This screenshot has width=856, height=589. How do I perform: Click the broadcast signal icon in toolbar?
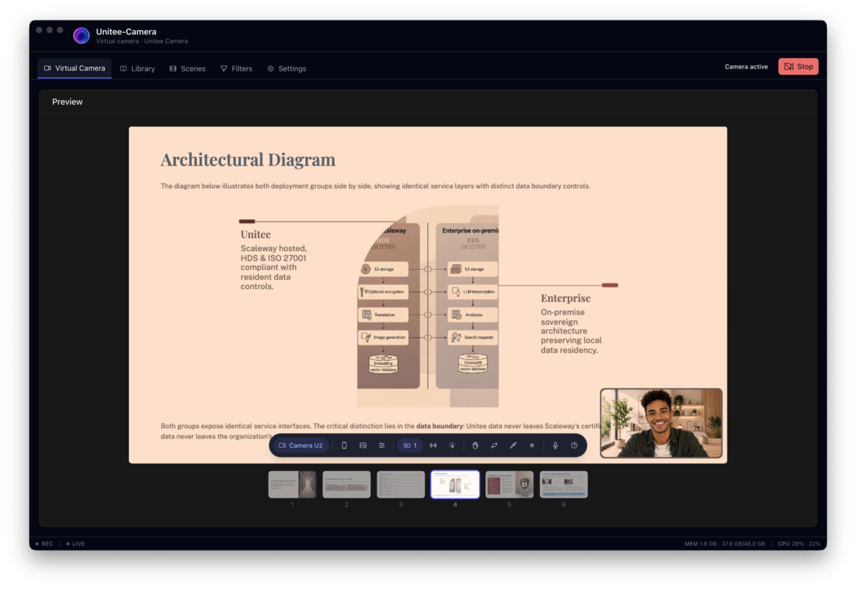(433, 445)
